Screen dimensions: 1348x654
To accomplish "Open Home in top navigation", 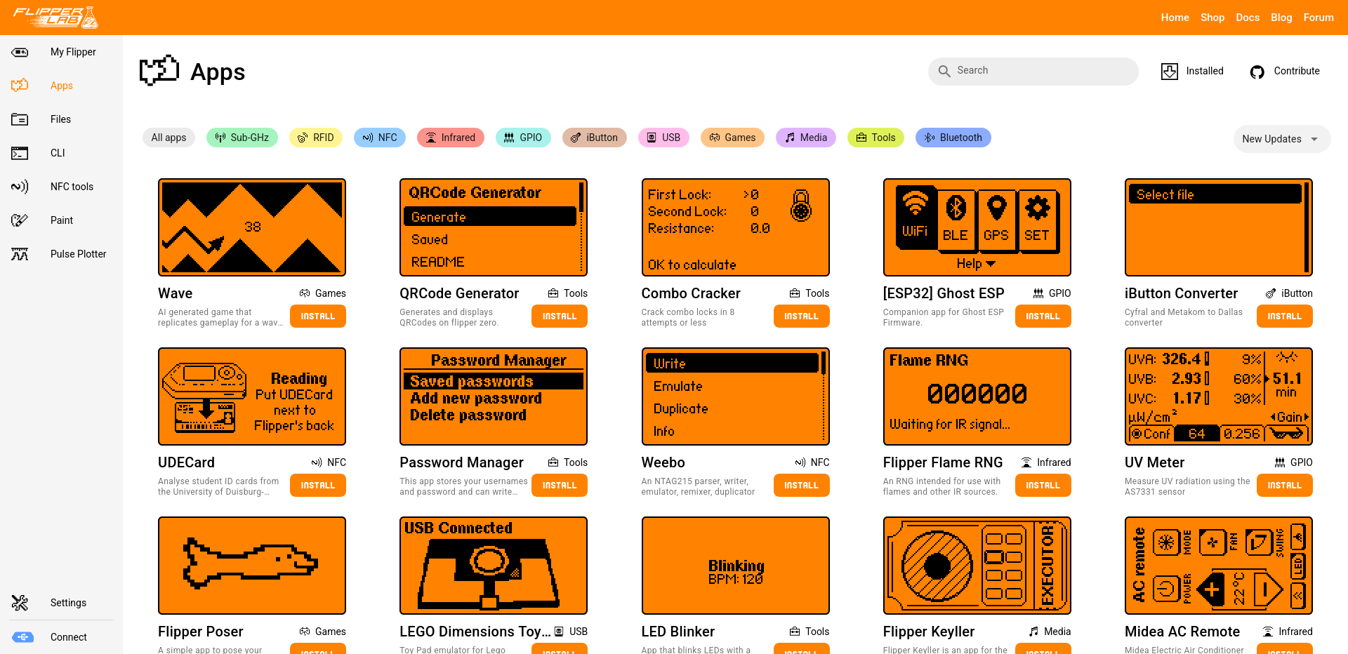I will coord(1175,18).
